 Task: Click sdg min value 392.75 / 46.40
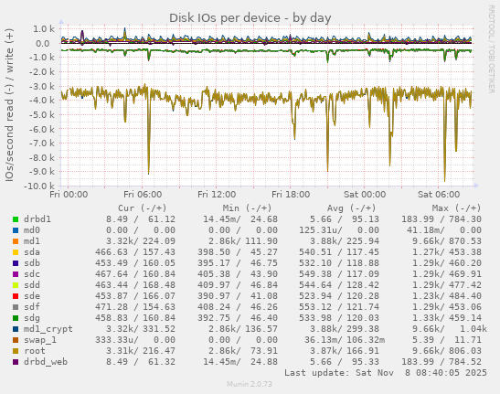[238, 318]
